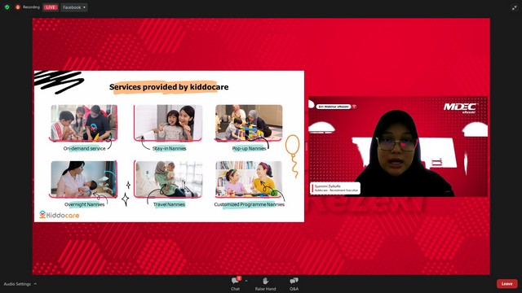The height and width of the screenshot is (293, 522).
Task: Open the Facebook live stream dropdown
Action: pos(74,7)
